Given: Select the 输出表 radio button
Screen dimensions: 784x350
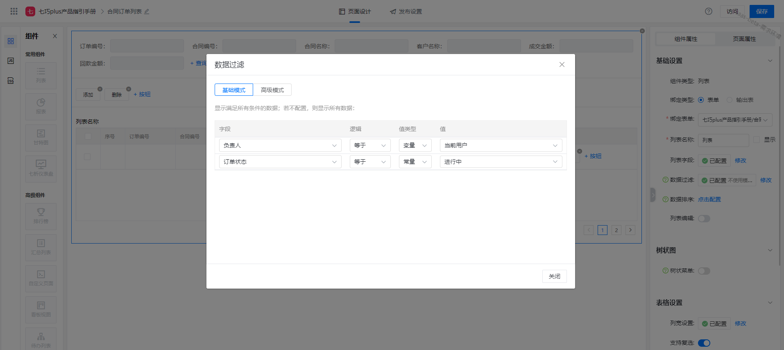Looking at the screenshot, I should pyautogui.click(x=730, y=100).
